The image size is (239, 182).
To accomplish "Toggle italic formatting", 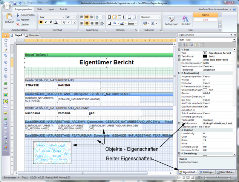I will point(46,23).
